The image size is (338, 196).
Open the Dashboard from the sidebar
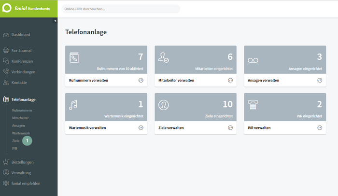tap(21, 35)
